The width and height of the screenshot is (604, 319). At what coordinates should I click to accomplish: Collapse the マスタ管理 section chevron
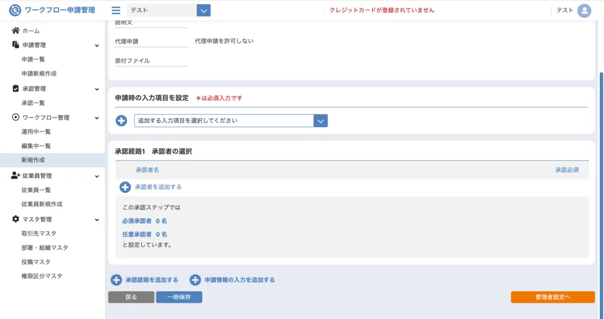[x=97, y=220]
